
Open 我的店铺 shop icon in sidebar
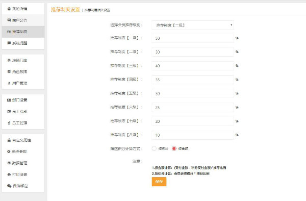coord(9,9)
